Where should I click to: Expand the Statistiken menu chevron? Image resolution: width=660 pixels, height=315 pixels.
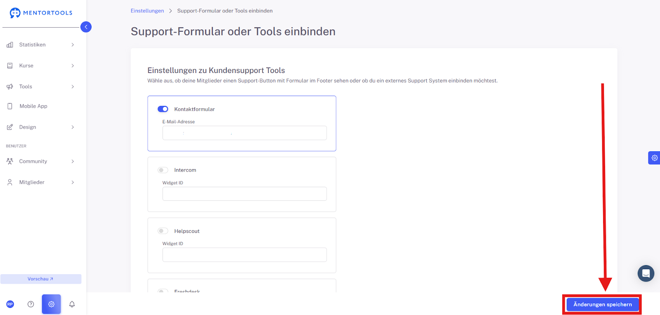pos(73,45)
